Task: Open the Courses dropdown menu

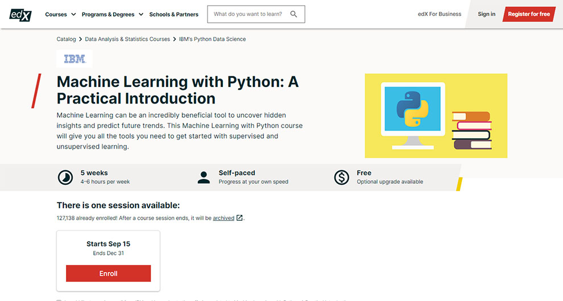Action: coord(60,14)
